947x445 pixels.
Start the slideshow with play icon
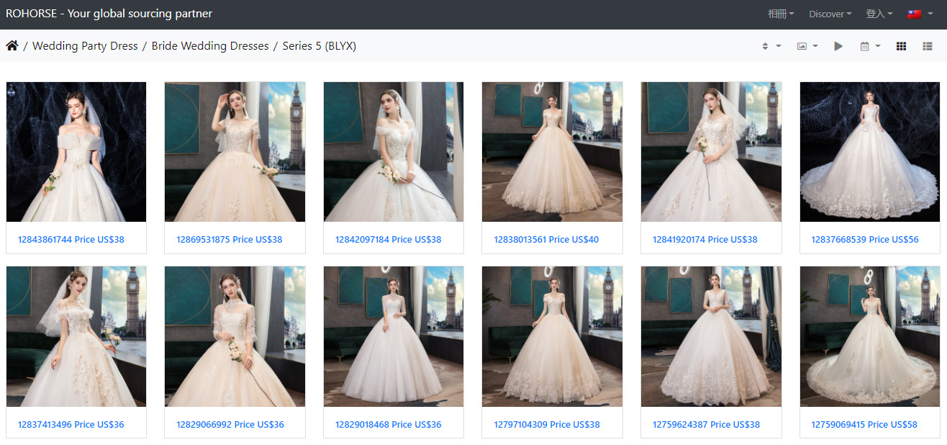(838, 46)
